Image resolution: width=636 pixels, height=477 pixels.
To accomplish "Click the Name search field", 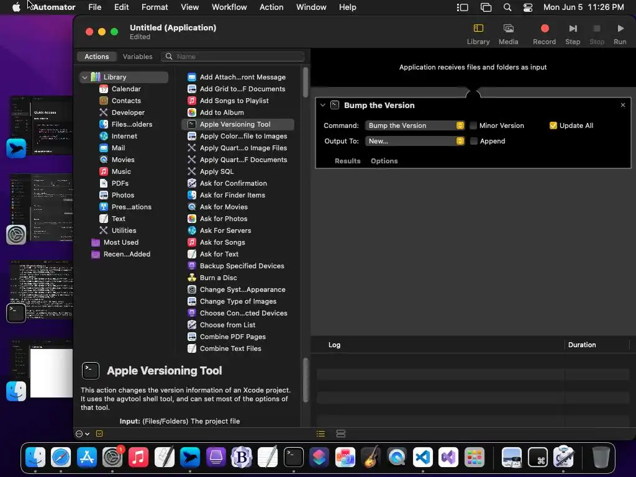I will point(233,57).
